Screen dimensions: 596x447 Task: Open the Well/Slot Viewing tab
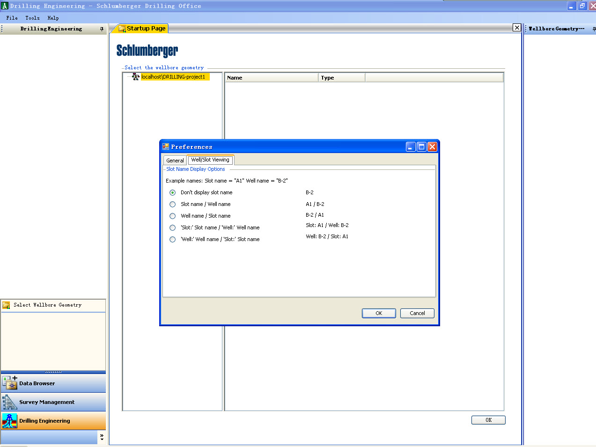click(210, 160)
